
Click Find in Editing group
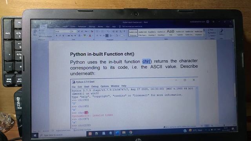pos(211,30)
